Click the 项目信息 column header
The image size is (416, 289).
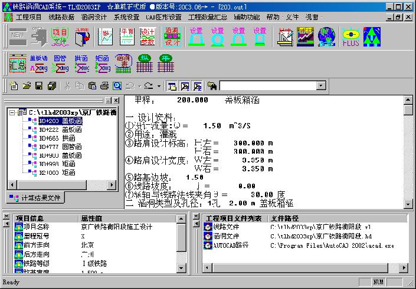pyautogui.click(x=46, y=218)
